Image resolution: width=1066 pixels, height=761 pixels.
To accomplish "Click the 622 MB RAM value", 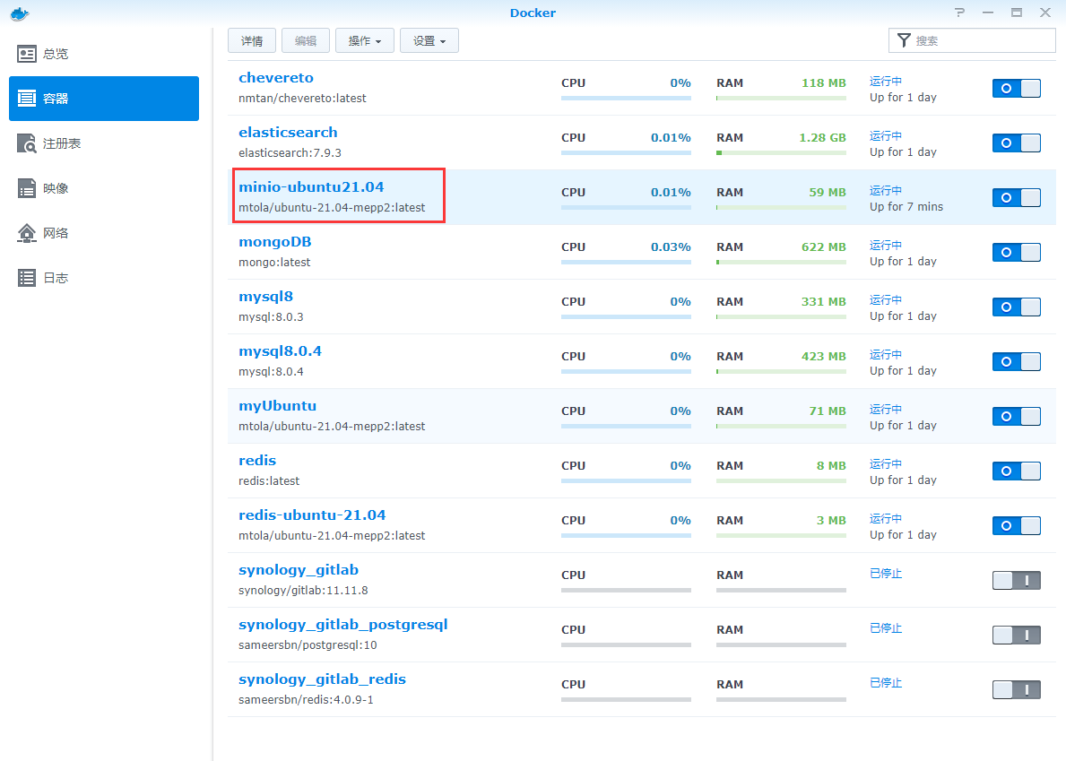I will click(824, 247).
